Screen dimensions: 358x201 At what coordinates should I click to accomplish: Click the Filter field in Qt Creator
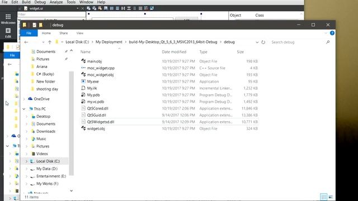tap(51, 15)
